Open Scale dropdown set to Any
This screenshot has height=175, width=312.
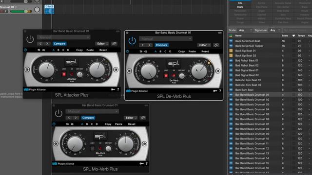click(245, 30)
